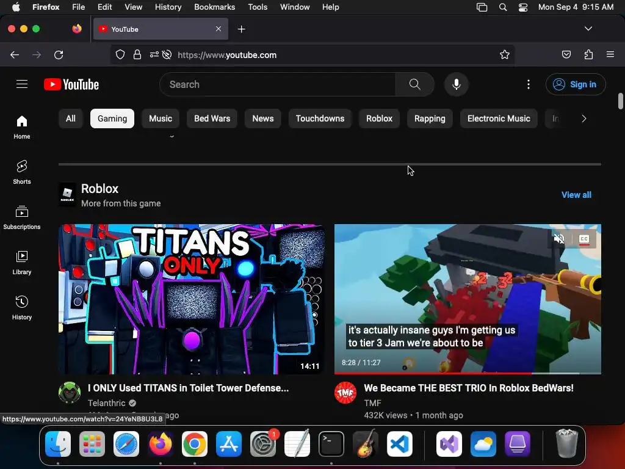Open the Roblox game icon
This screenshot has width=625, height=469.
click(67, 194)
